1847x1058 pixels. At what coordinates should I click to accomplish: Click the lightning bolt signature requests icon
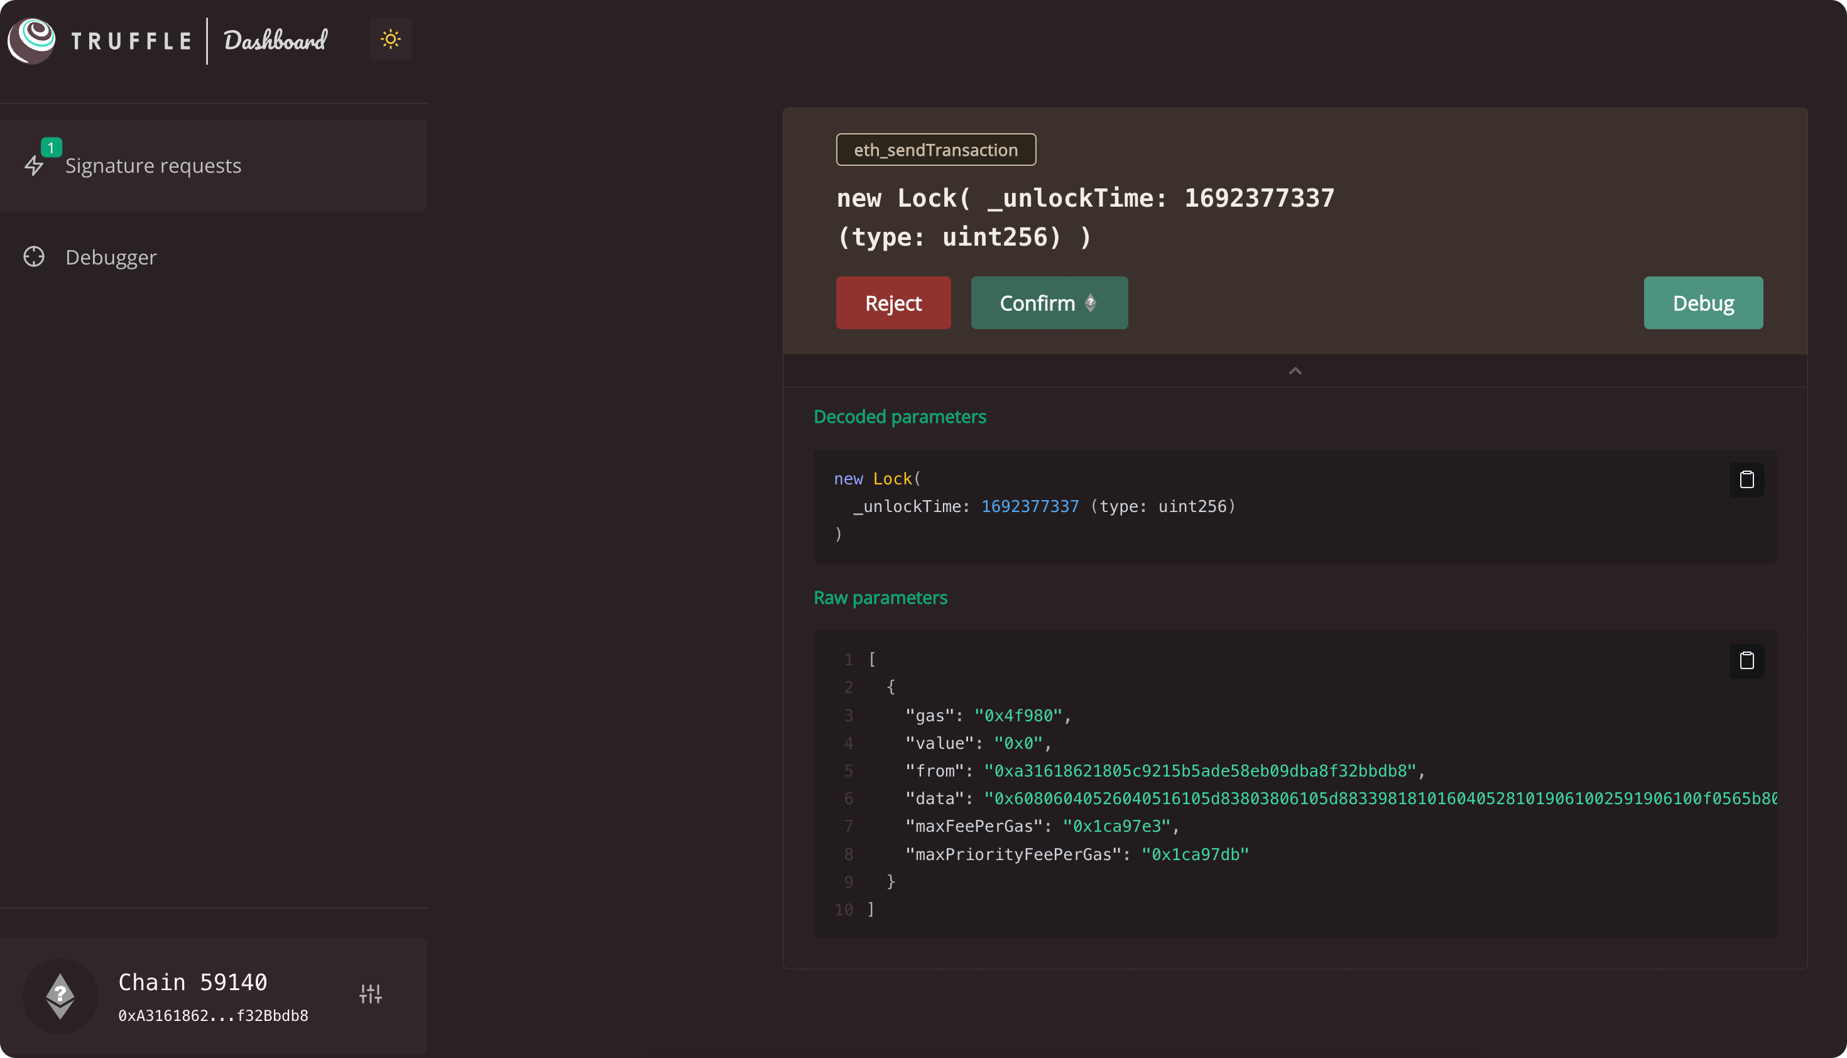(x=34, y=166)
